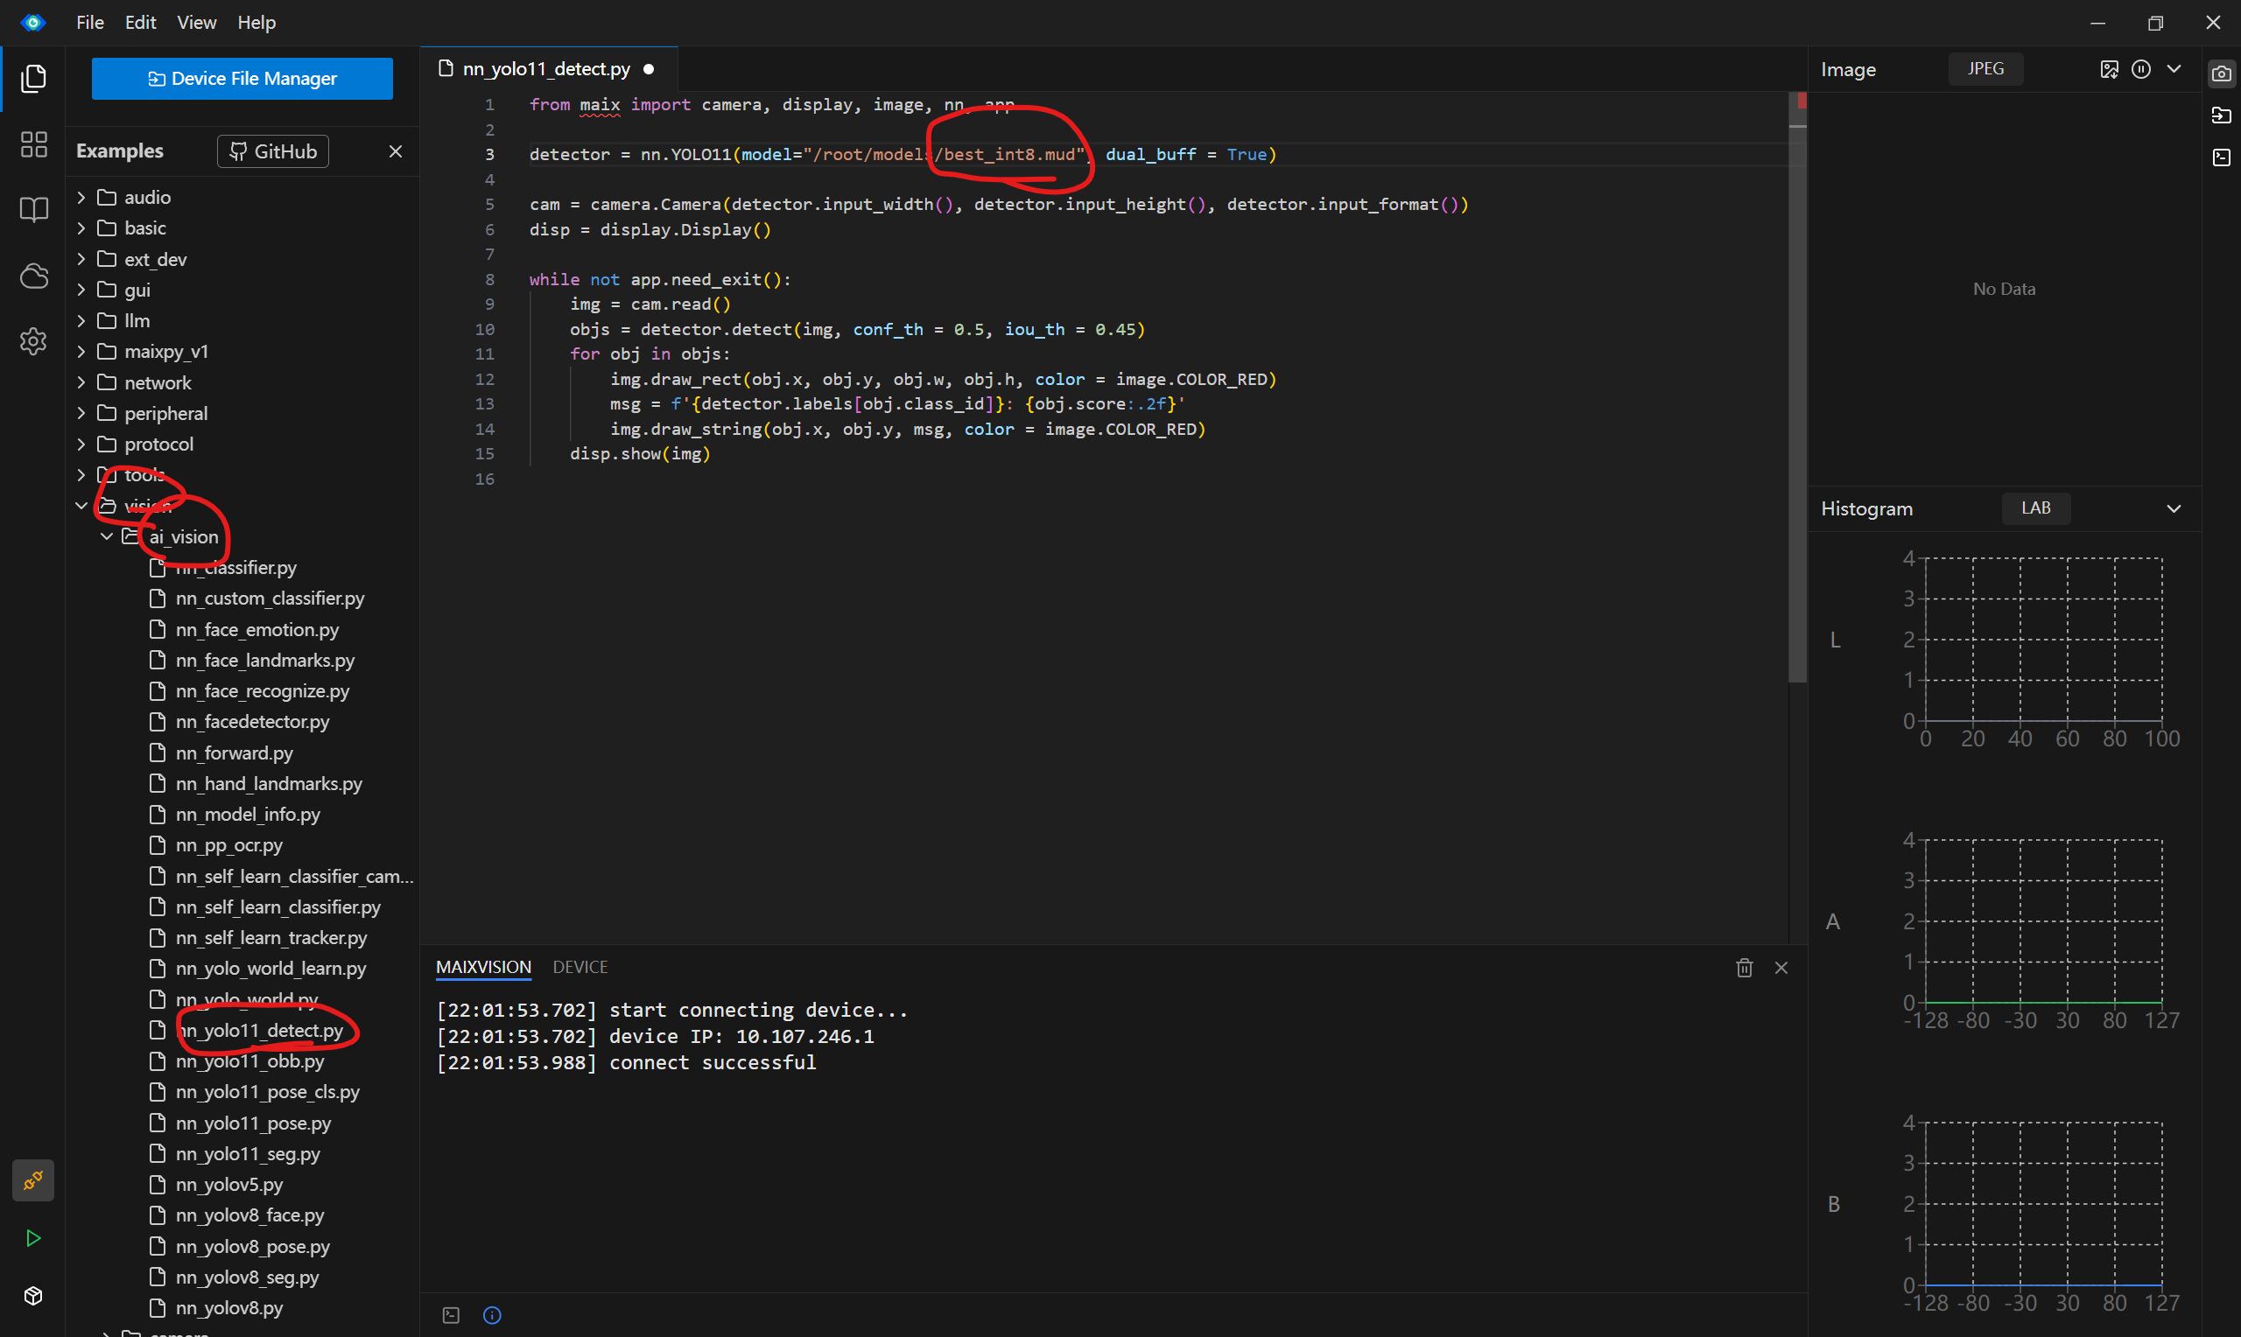Click the Device File Manager button
The width and height of the screenshot is (2241, 1337).
tap(242, 79)
